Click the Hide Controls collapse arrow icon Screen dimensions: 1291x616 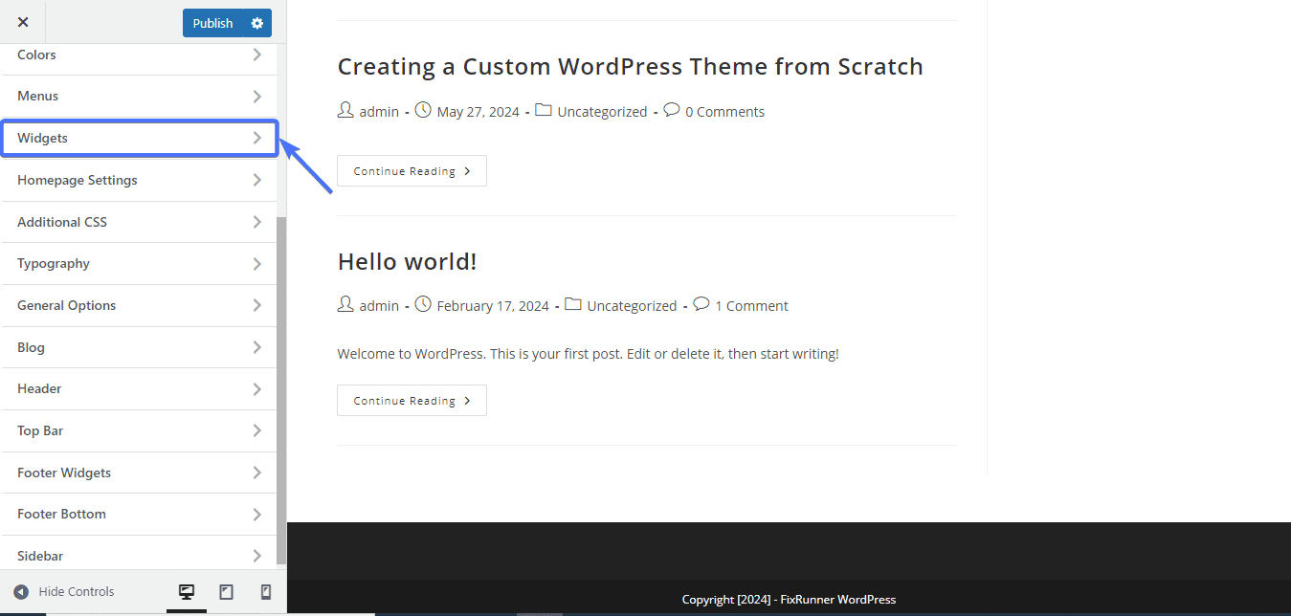click(x=21, y=592)
